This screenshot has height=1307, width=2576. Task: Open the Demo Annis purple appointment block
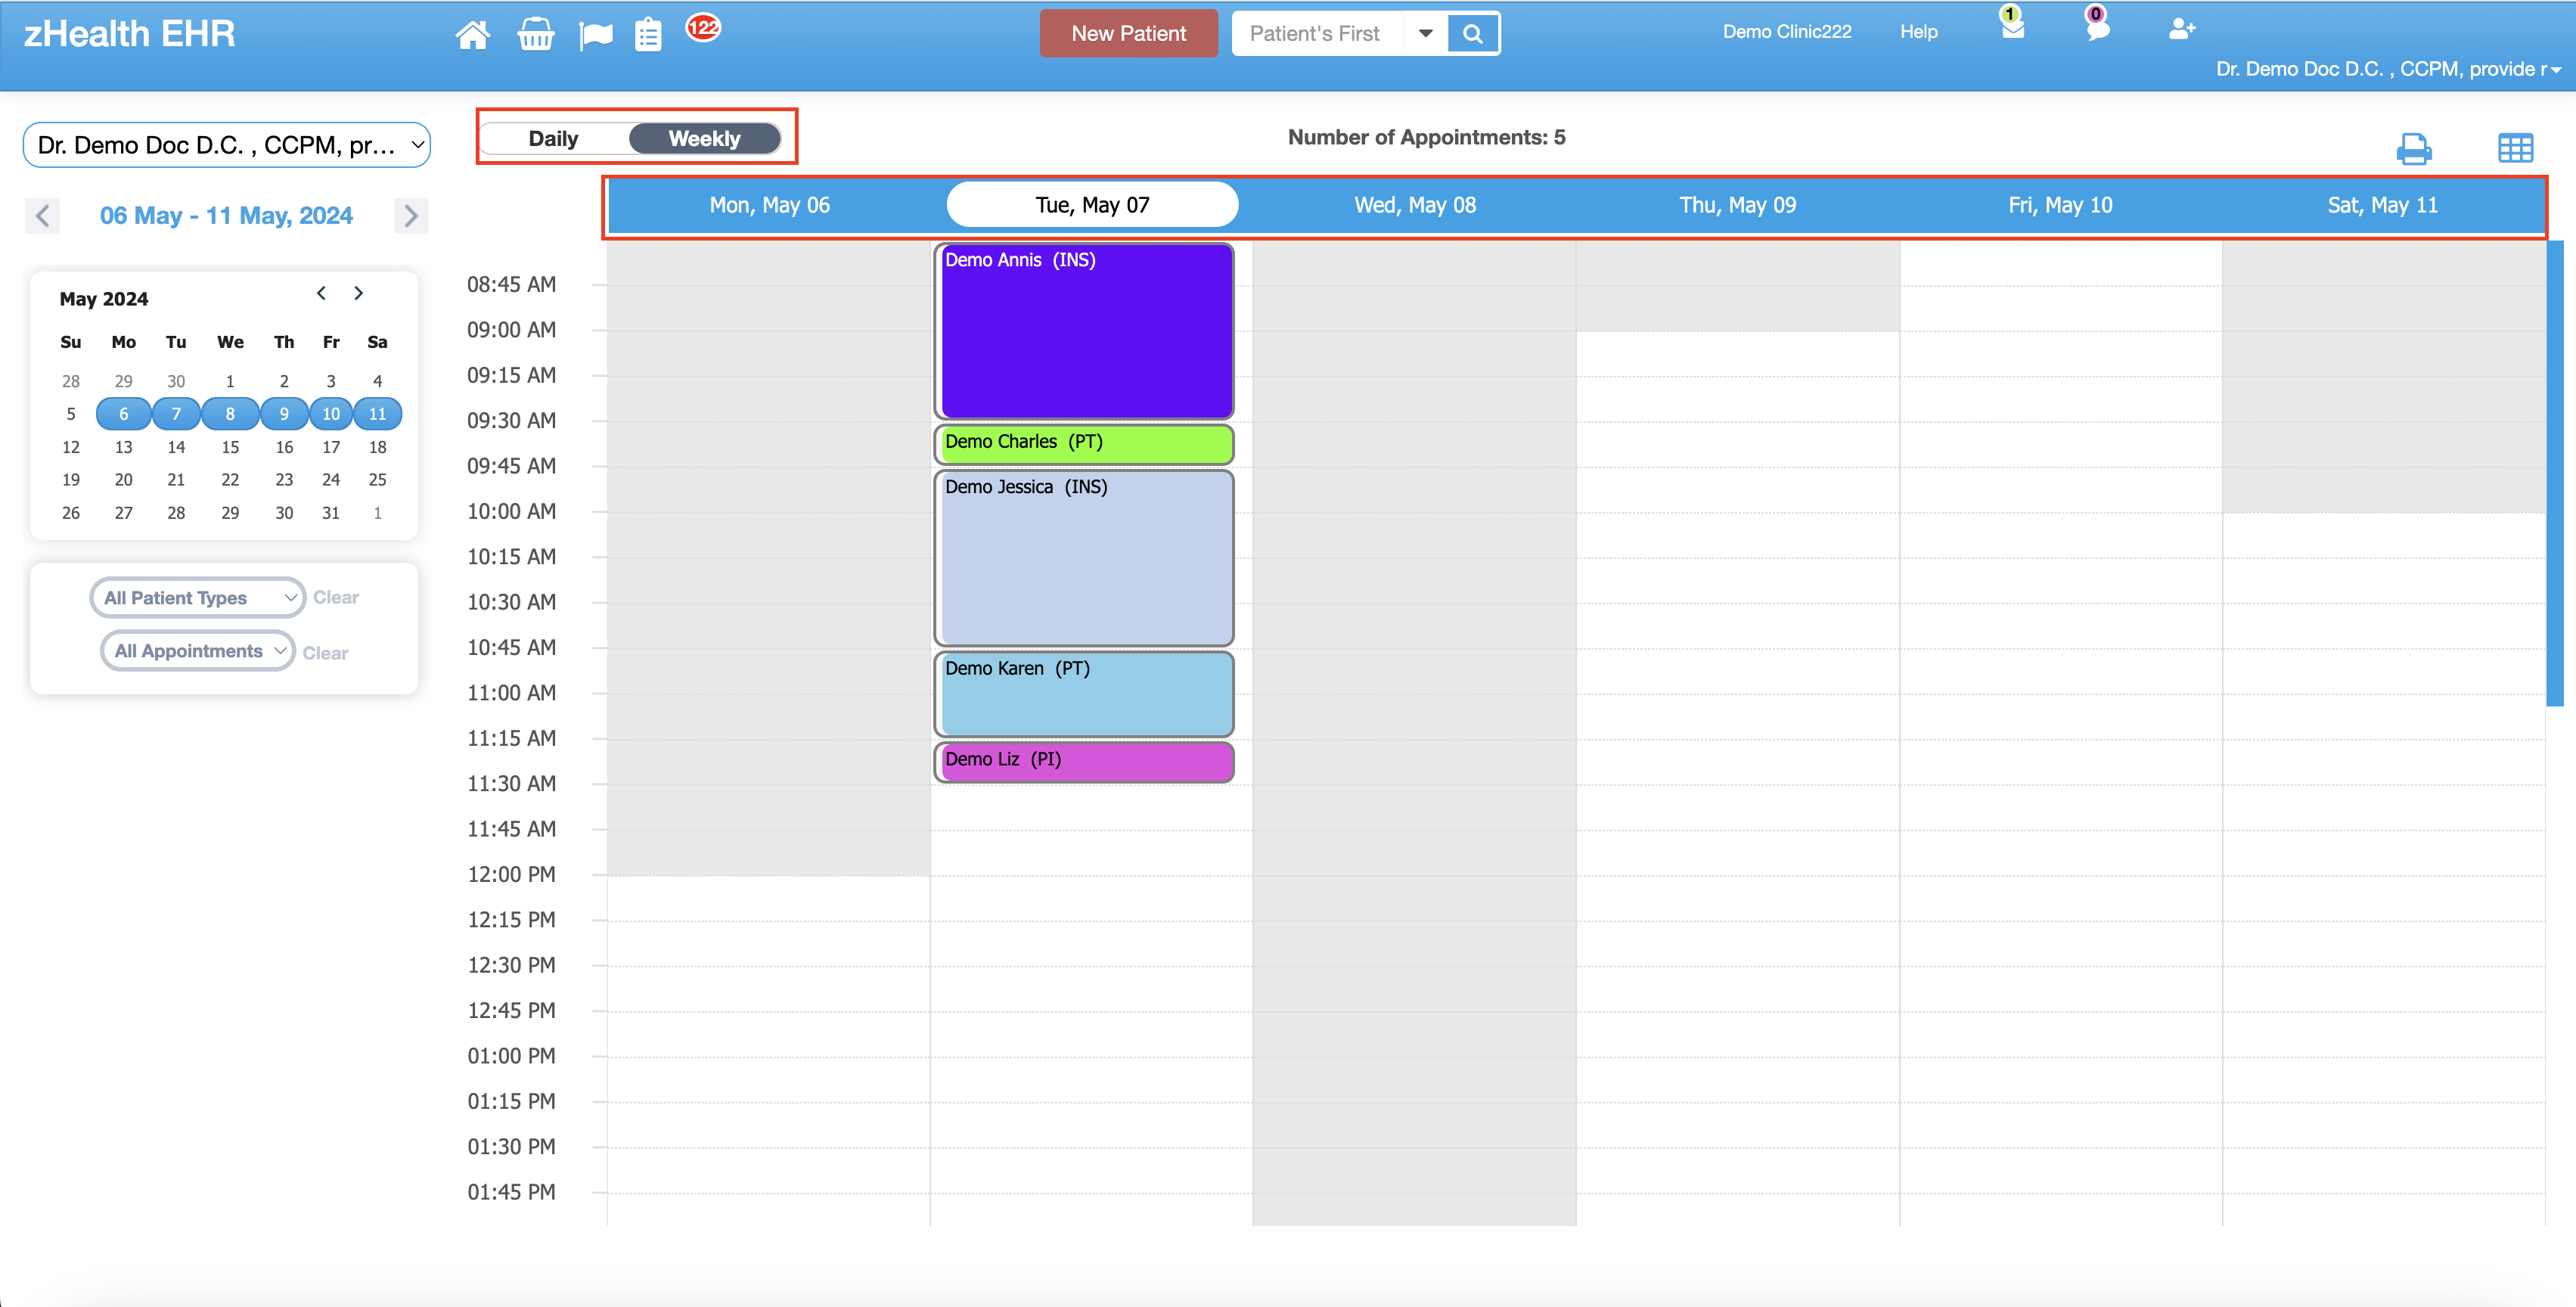[x=1084, y=330]
